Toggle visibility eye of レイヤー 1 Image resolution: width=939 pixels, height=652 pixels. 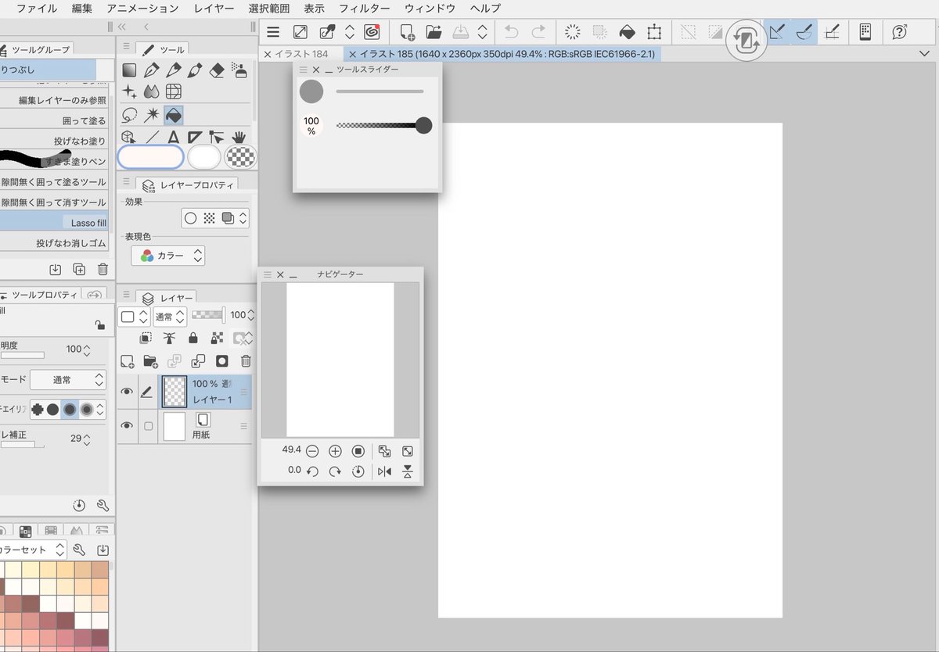tap(127, 392)
